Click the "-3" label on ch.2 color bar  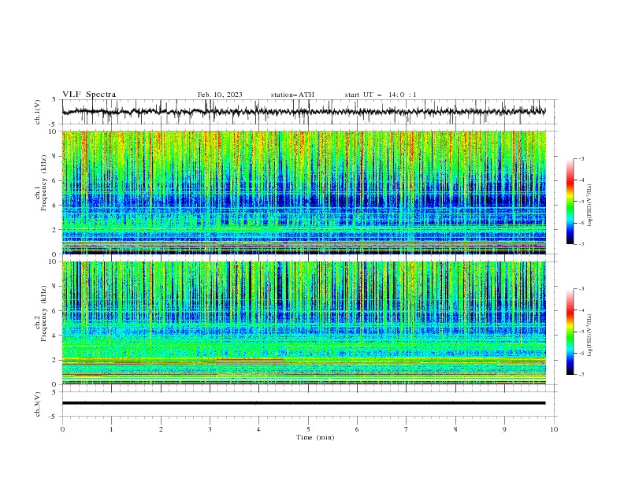pos(581,289)
